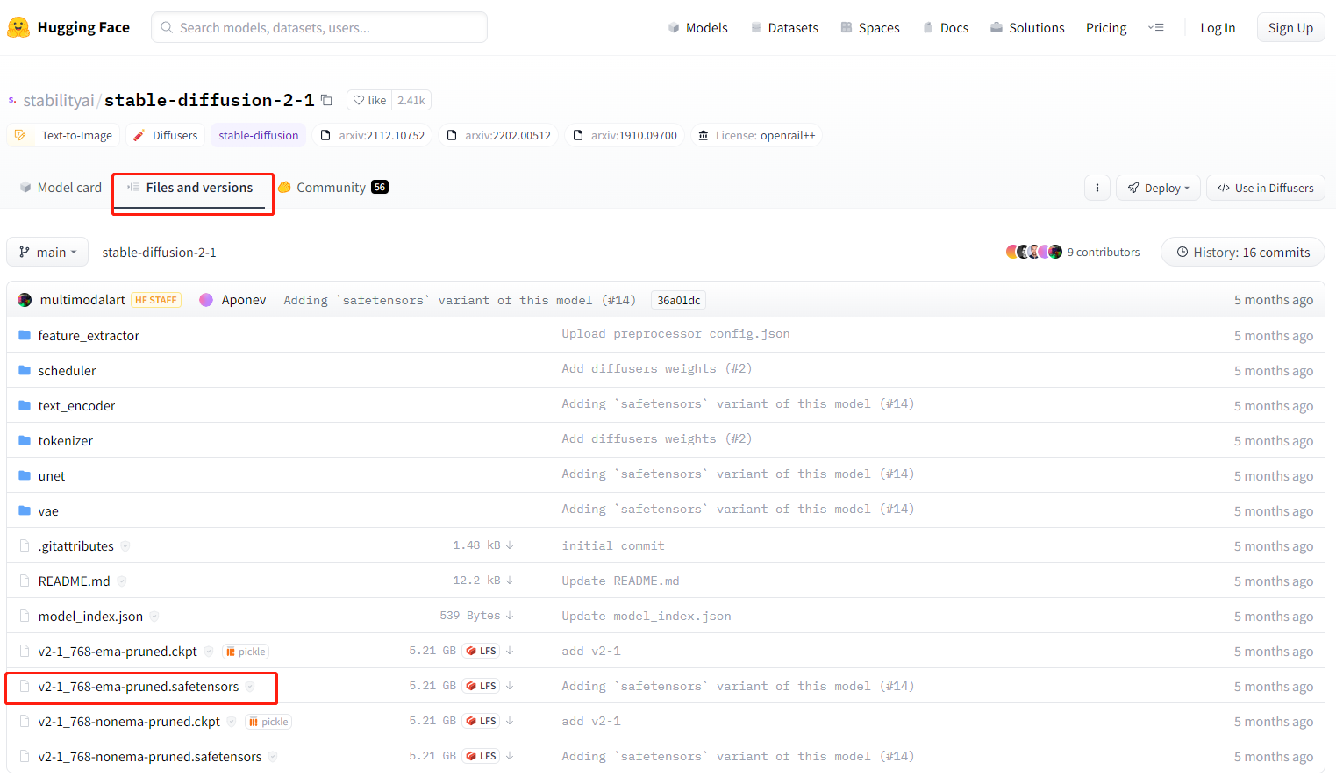Switch to the Model card tab
1336x784 pixels.
coord(61,188)
